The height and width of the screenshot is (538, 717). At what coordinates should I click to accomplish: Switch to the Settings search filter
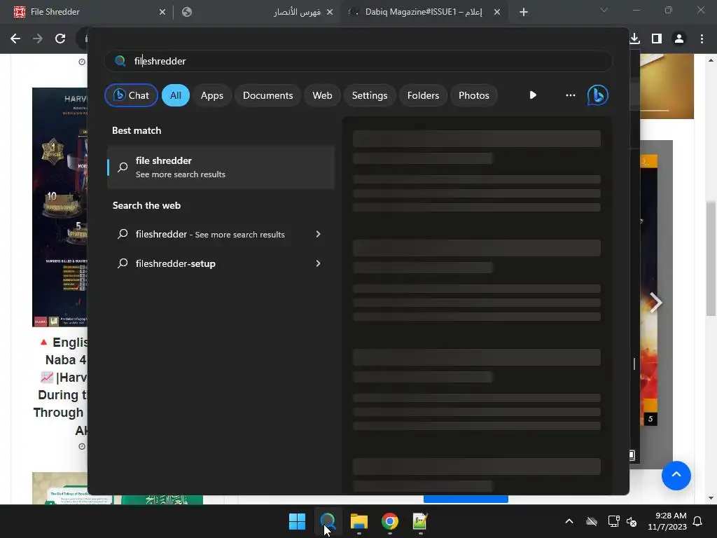coord(370,95)
